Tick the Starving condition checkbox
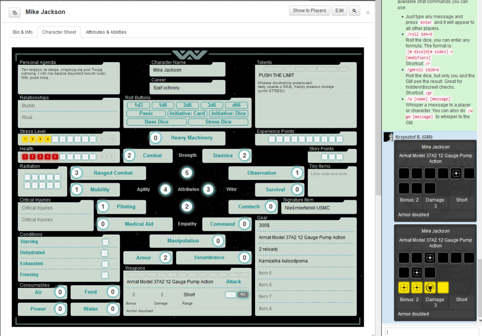482x336 pixels. coord(105,242)
